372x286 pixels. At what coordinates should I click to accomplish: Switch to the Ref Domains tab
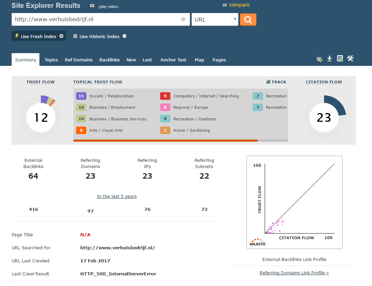coord(79,60)
